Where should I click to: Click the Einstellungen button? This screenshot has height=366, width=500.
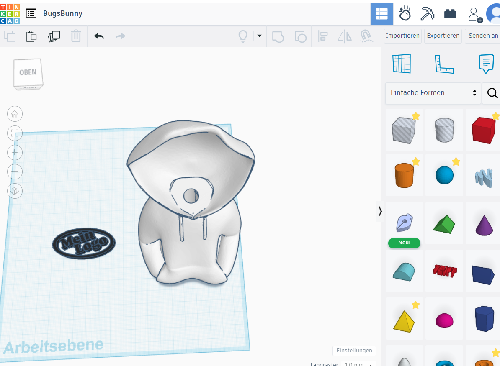354,351
